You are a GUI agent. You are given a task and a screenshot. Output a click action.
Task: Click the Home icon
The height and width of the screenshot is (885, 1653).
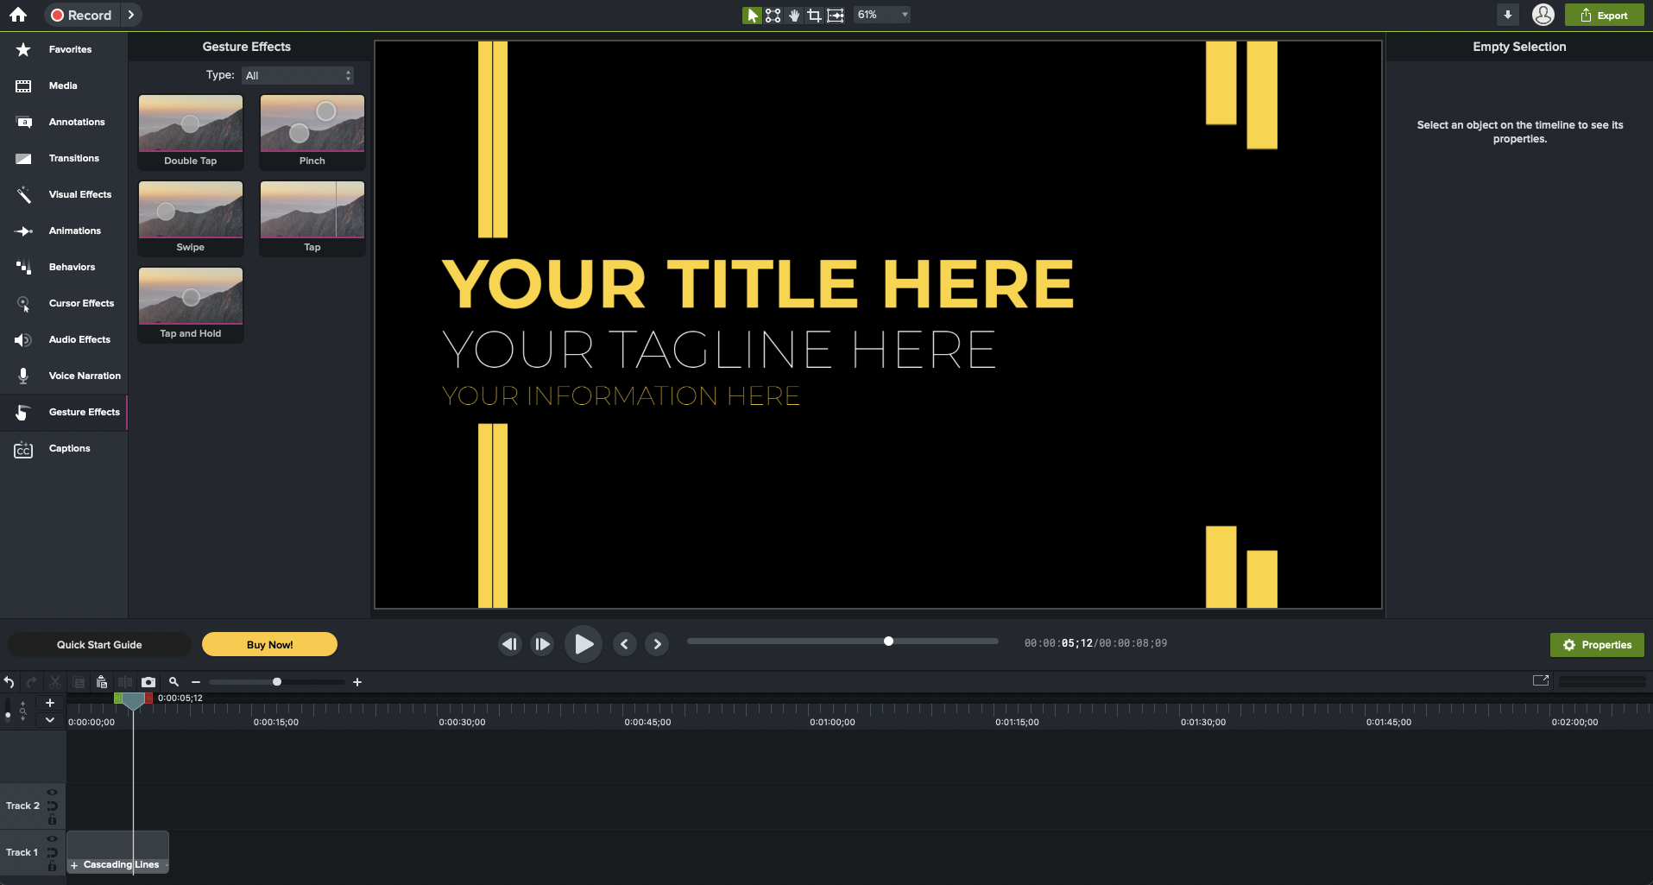(18, 15)
